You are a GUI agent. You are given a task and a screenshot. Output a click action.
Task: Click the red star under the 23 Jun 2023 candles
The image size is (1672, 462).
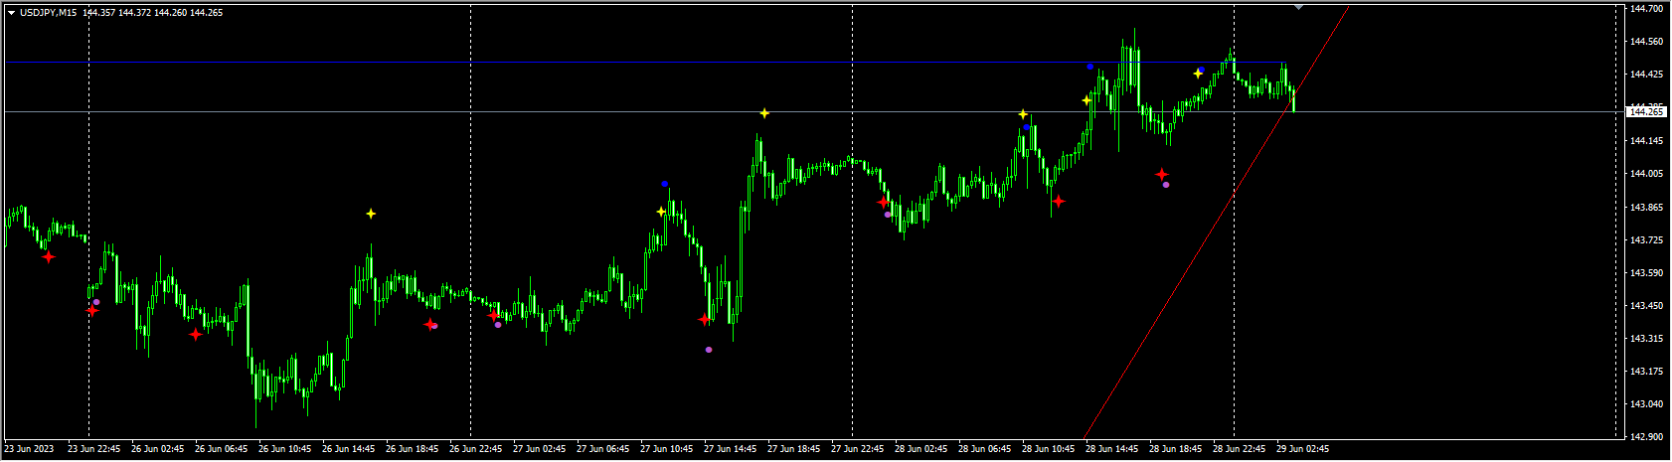pos(49,257)
